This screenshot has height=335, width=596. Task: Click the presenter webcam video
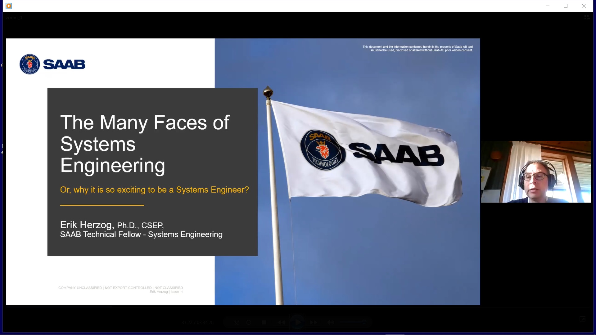(536, 172)
